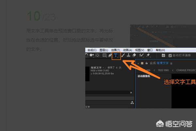Clear the project search field with X

(x=131, y=93)
